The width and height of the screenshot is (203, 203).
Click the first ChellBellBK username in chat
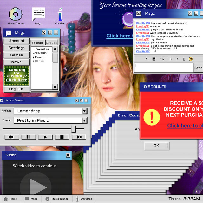(x=143, y=23)
